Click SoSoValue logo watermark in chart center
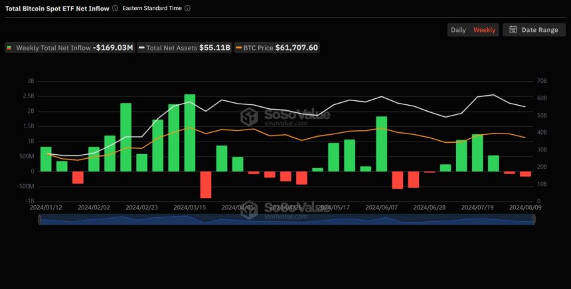This screenshot has height=289, width=571. (x=250, y=118)
